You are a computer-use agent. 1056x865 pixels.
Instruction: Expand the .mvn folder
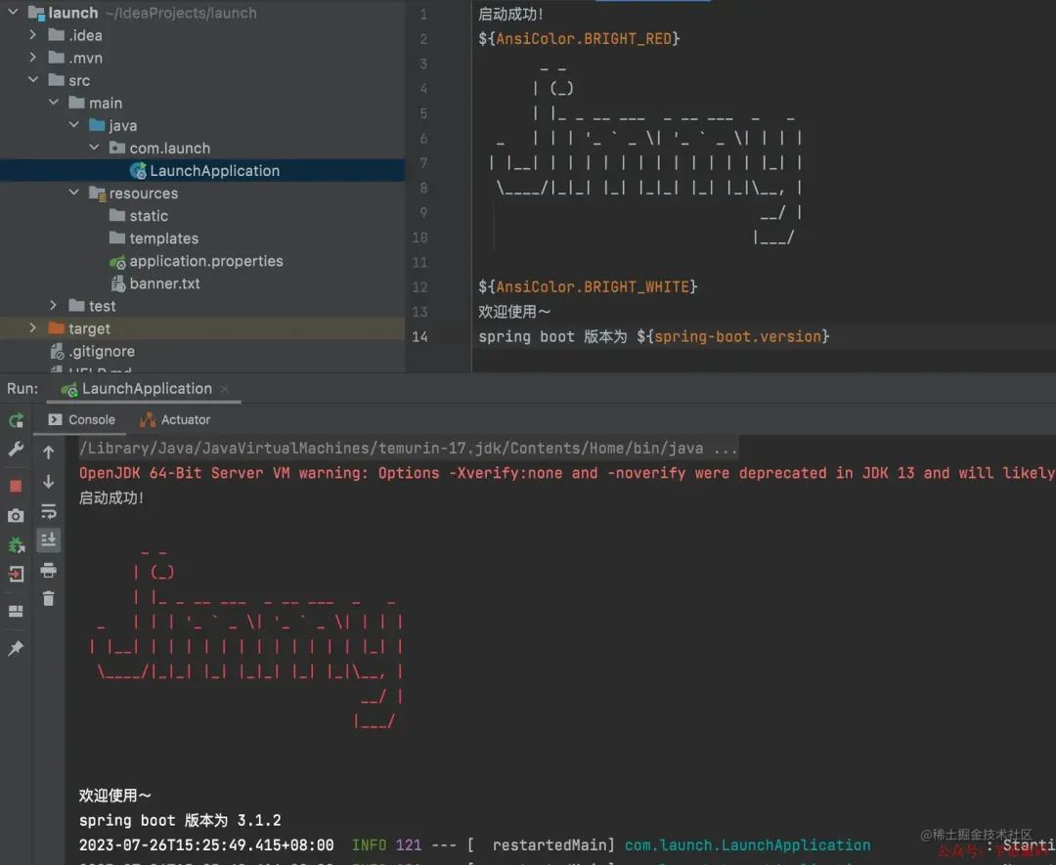coord(33,58)
